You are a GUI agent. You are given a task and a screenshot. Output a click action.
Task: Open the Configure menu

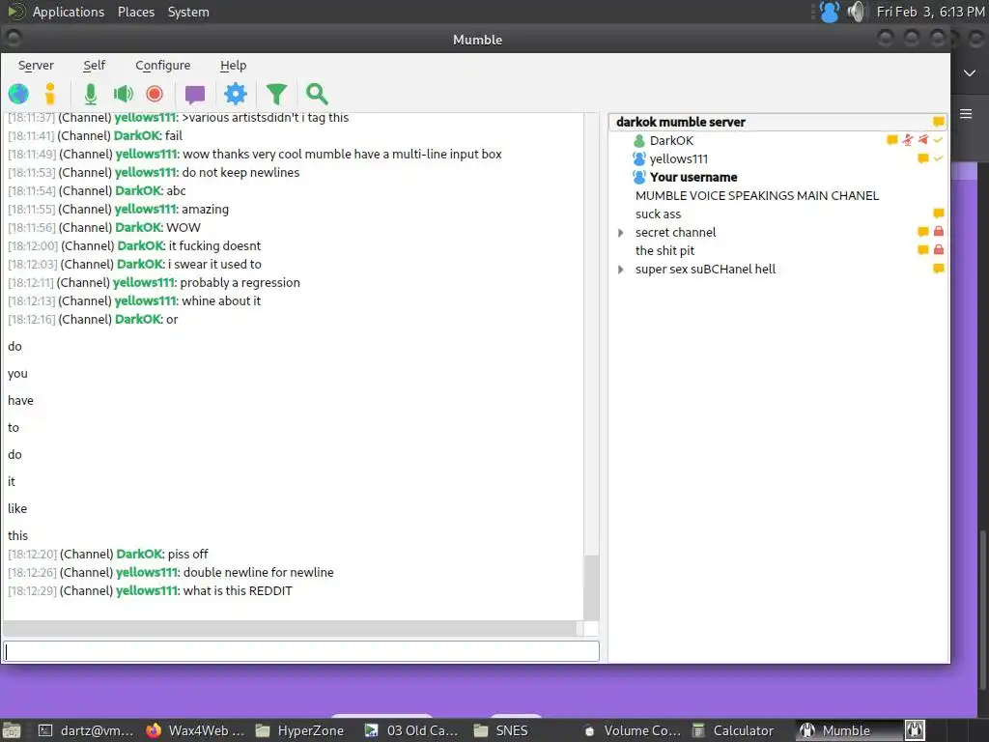(162, 65)
